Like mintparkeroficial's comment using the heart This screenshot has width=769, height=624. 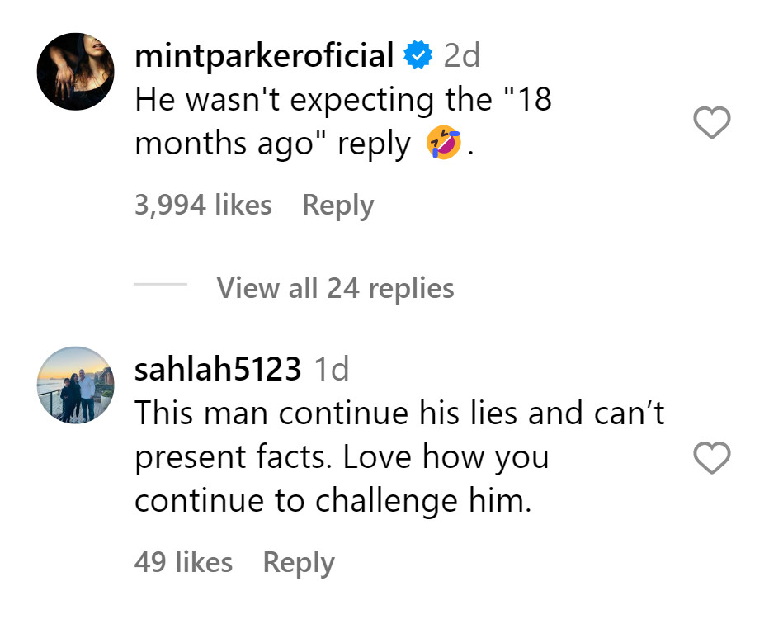[x=711, y=122]
